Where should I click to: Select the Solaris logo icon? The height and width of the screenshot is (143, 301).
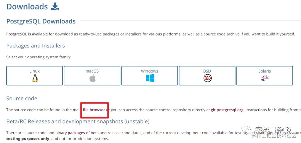click(x=265, y=78)
